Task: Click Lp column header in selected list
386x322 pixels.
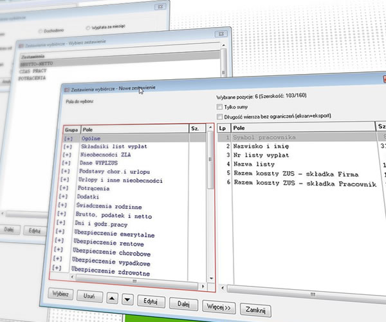Action: [224, 128]
